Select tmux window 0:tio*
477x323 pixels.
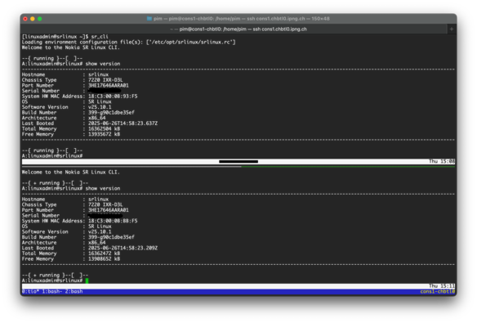click(x=30, y=291)
